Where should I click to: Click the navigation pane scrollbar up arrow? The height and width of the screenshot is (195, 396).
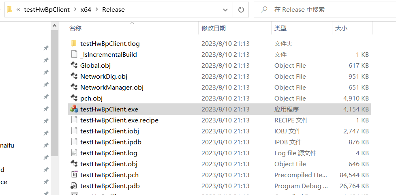click(x=54, y=26)
